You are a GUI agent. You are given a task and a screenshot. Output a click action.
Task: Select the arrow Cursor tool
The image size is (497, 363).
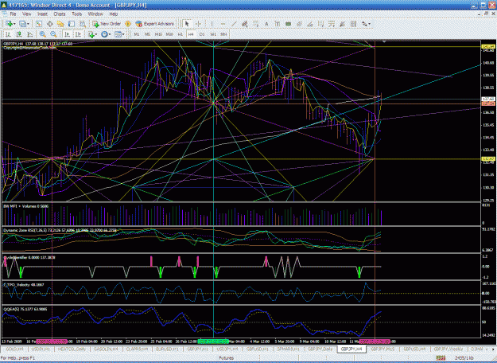[x=187, y=24]
